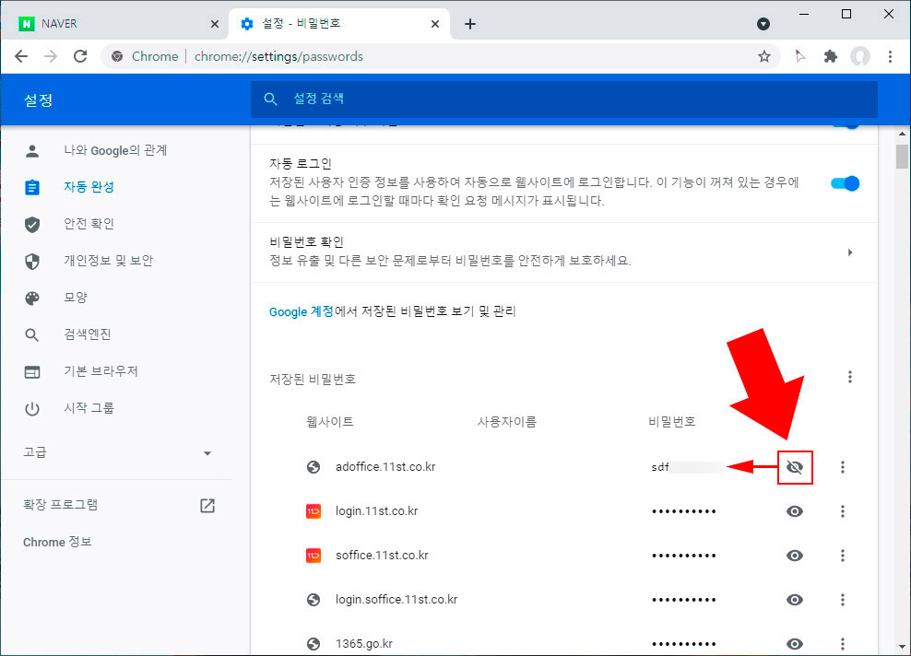Click the soffice.11st.co.kr site link

[382, 555]
